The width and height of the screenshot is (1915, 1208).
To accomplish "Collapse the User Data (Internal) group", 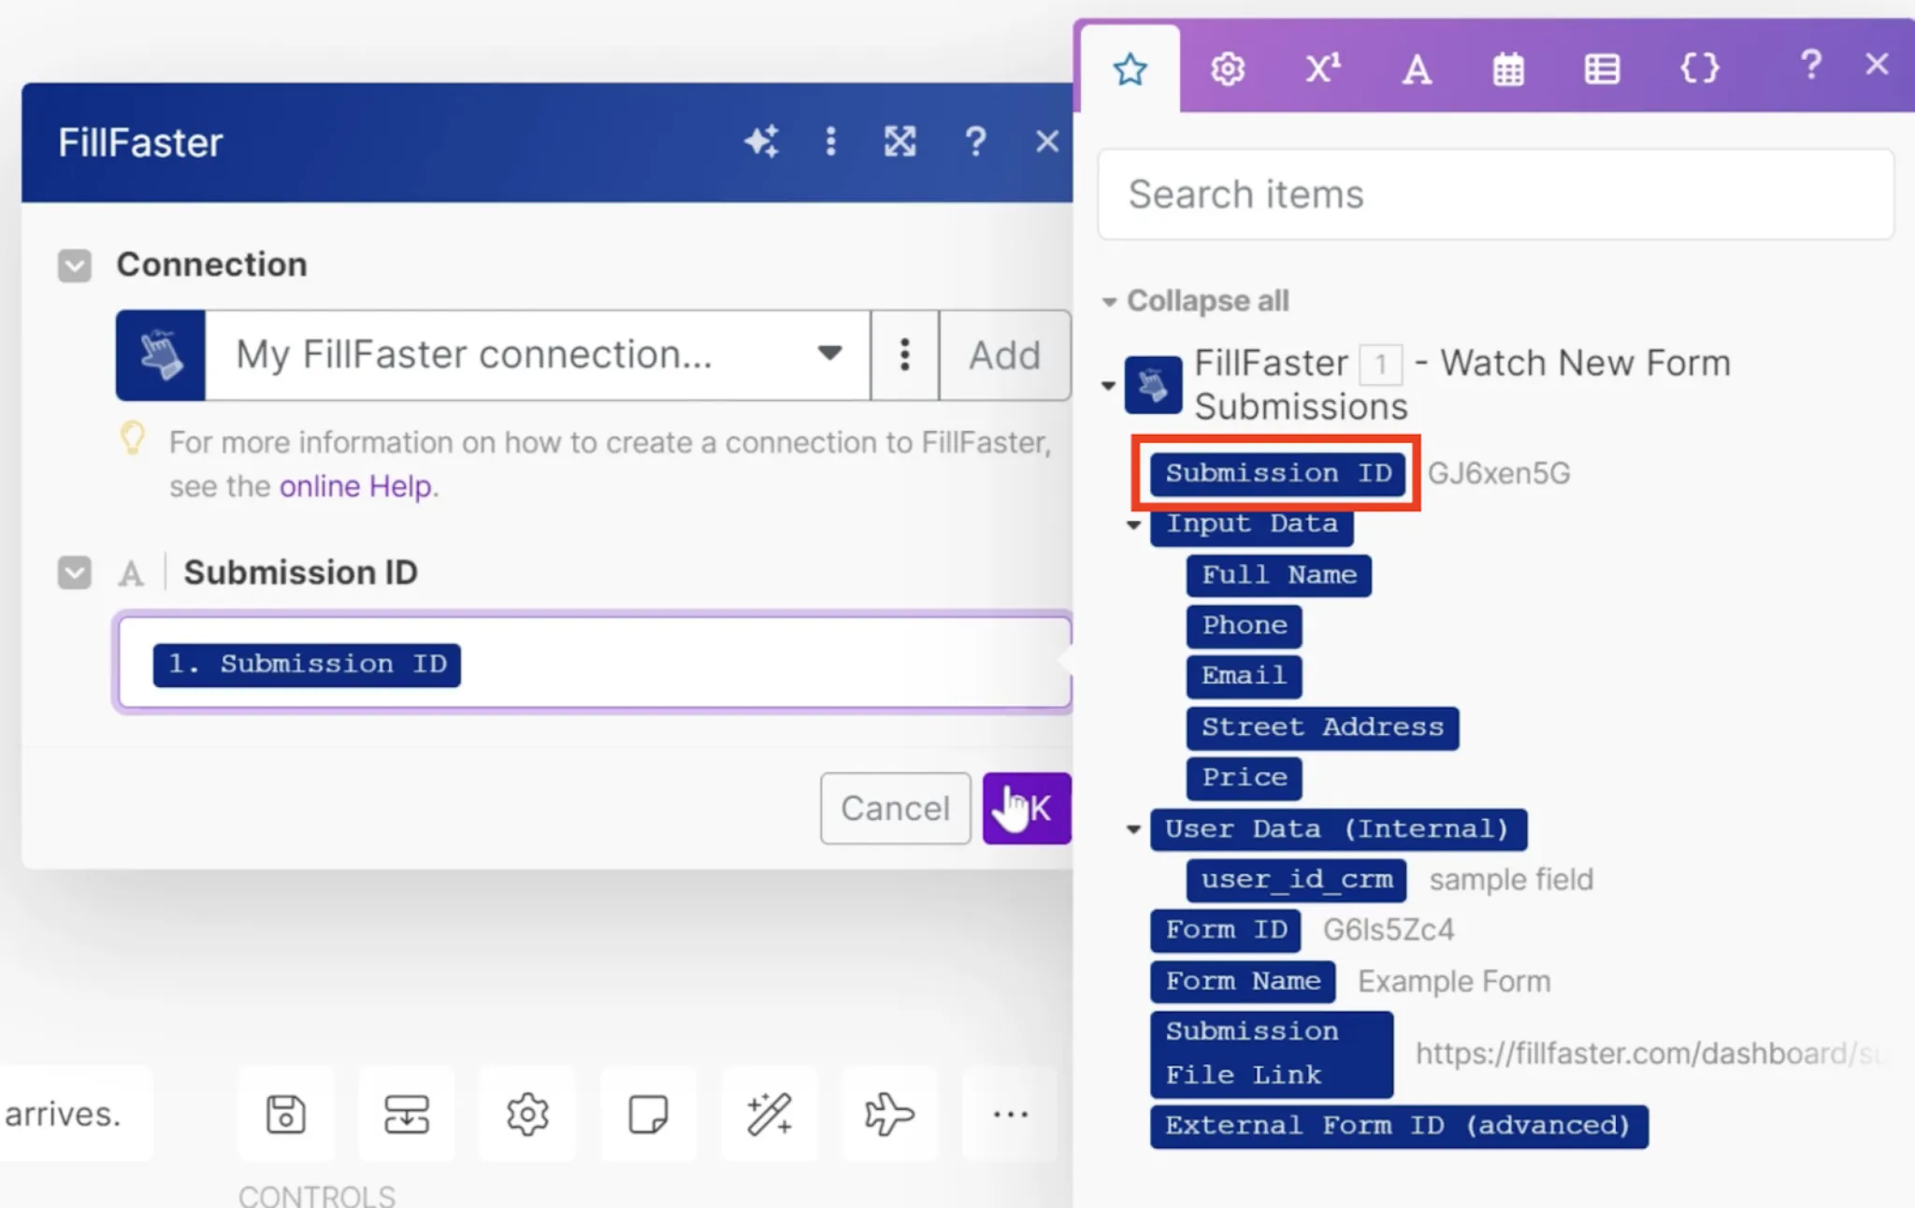I will click(x=1133, y=829).
